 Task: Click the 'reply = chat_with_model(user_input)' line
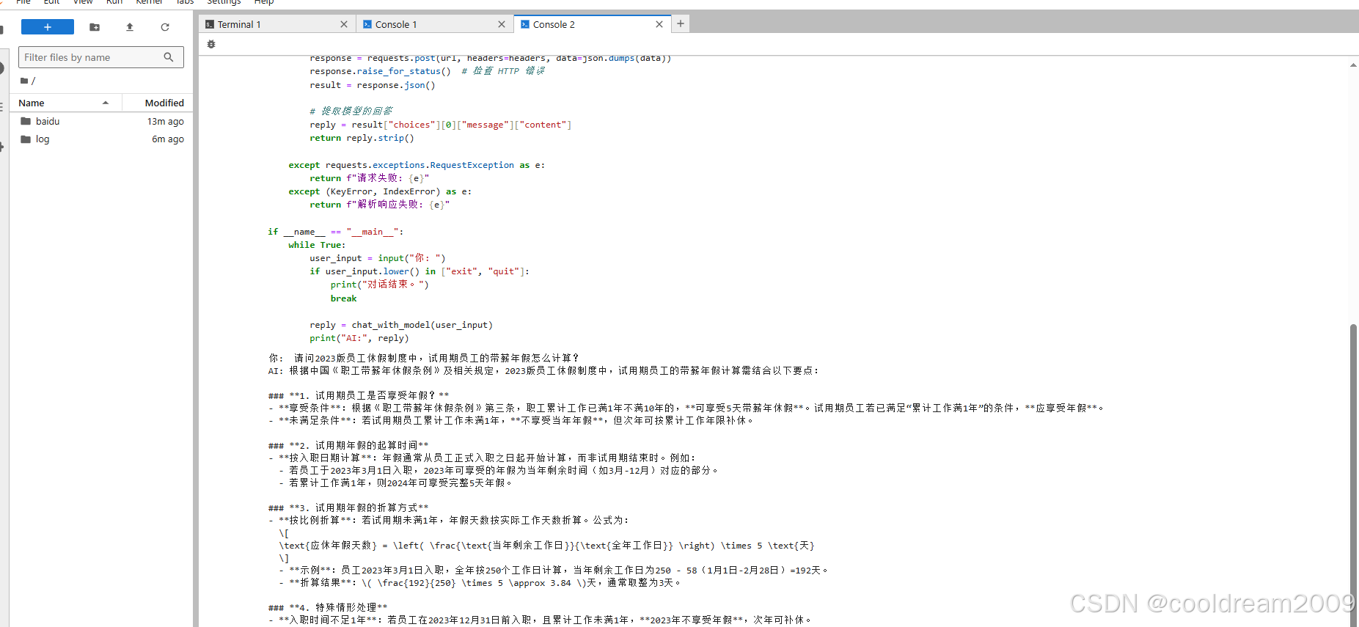click(x=401, y=325)
